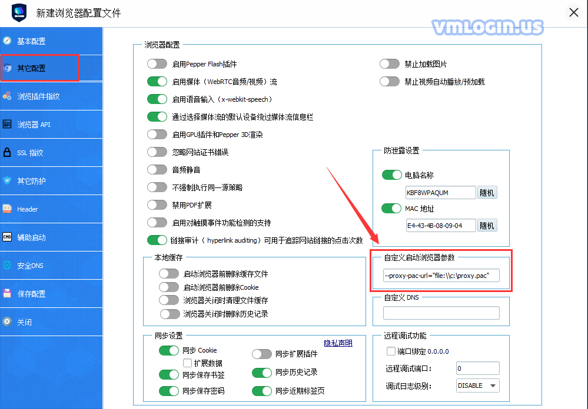Click the CMD icon for 辅助启动
Viewport: 588px width, 409px height.
[x=8, y=237]
